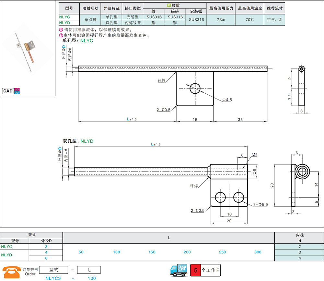
Task: Click the pink 2D badge
Action: coord(17,89)
